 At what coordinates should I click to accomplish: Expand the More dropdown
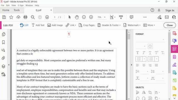pyautogui.click(x=154, y=25)
